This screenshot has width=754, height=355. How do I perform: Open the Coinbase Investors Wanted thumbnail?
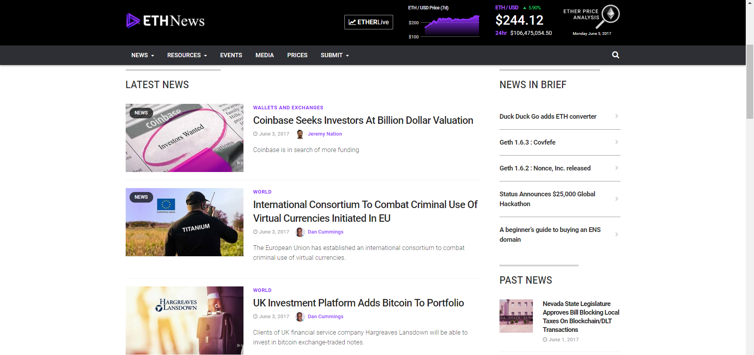185,138
